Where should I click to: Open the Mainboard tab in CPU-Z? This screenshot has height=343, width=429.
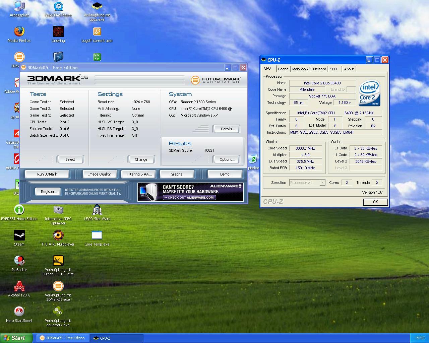tap(301, 69)
